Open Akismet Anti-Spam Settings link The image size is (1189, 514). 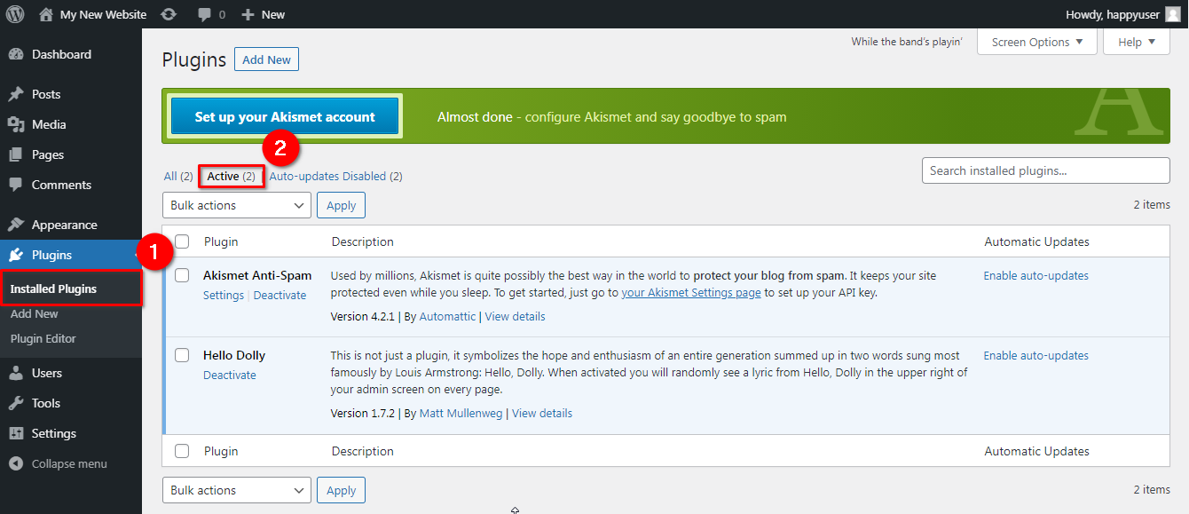click(x=224, y=296)
